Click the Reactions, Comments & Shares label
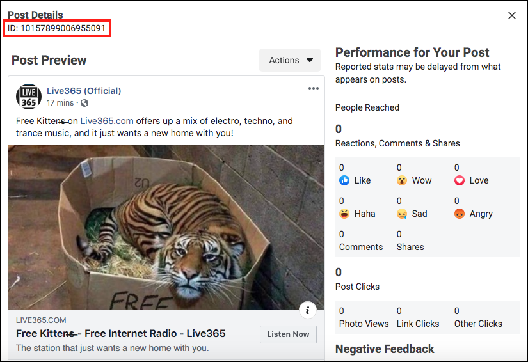The height and width of the screenshot is (362, 528). point(397,143)
